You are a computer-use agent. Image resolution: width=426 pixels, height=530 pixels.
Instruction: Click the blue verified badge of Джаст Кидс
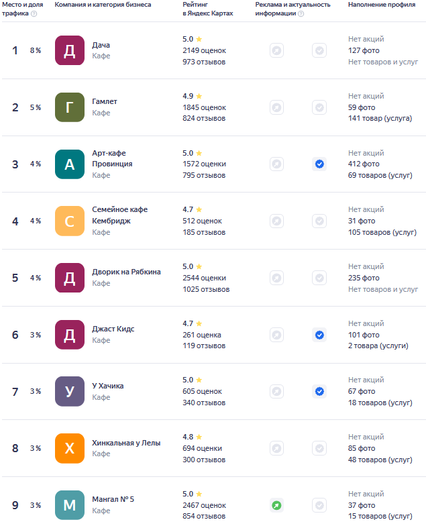(319, 335)
